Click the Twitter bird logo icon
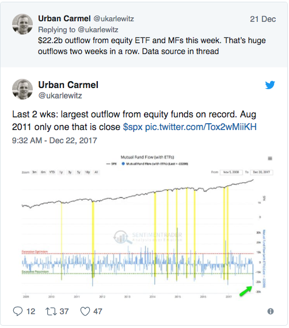The height and width of the screenshot is (328, 289). click(270, 85)
